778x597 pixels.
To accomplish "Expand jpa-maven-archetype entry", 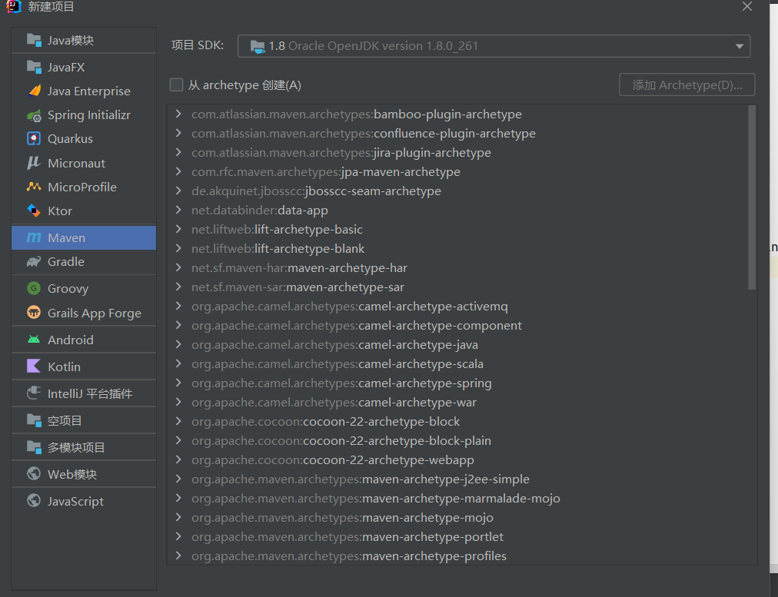I will pos(178,171).
